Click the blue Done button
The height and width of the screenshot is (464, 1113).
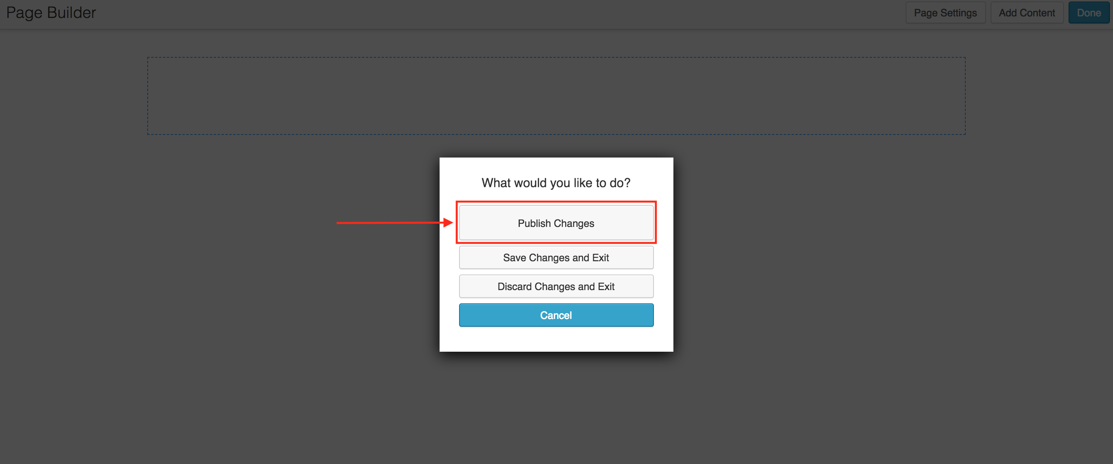click(1088, 12)
